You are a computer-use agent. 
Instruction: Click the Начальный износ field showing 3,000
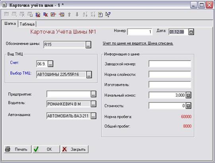click(167, 95)
